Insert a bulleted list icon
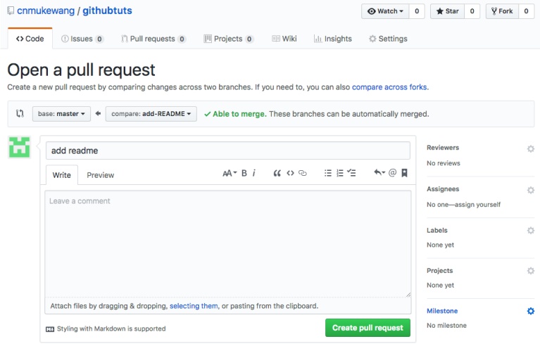 [x=328, y=173]
